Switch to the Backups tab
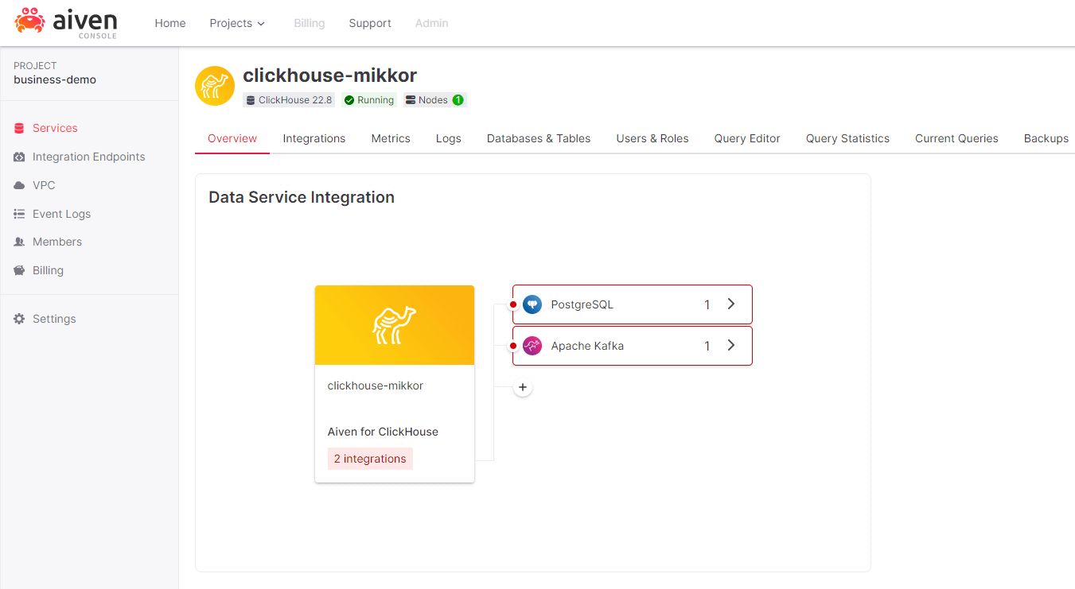This screenshot has height=589, width=1075. [1046, 138]
